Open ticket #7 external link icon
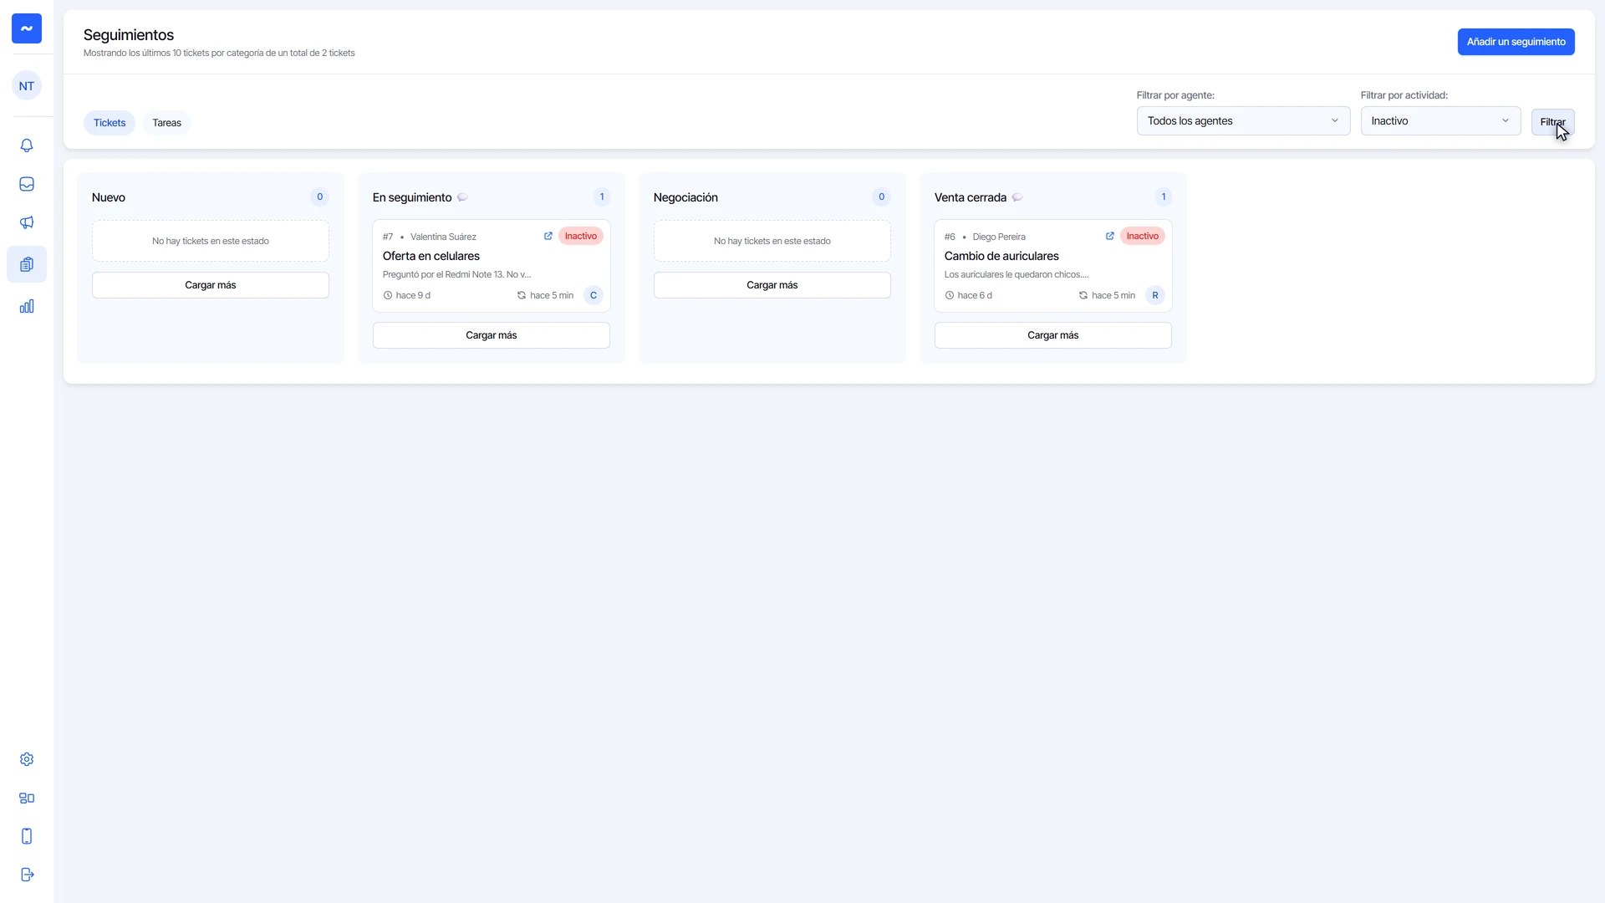 pos(548,237)
